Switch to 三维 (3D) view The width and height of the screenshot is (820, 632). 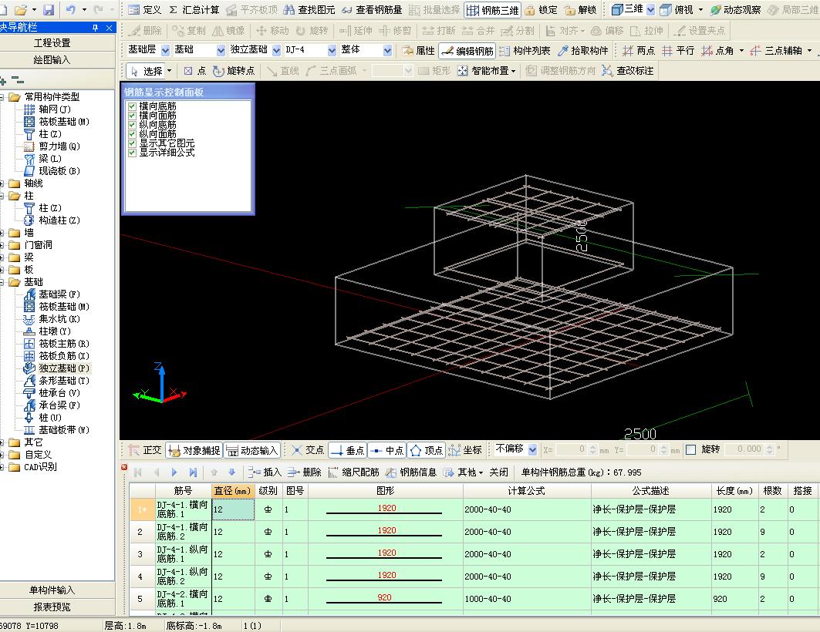[x=627, y=9]
